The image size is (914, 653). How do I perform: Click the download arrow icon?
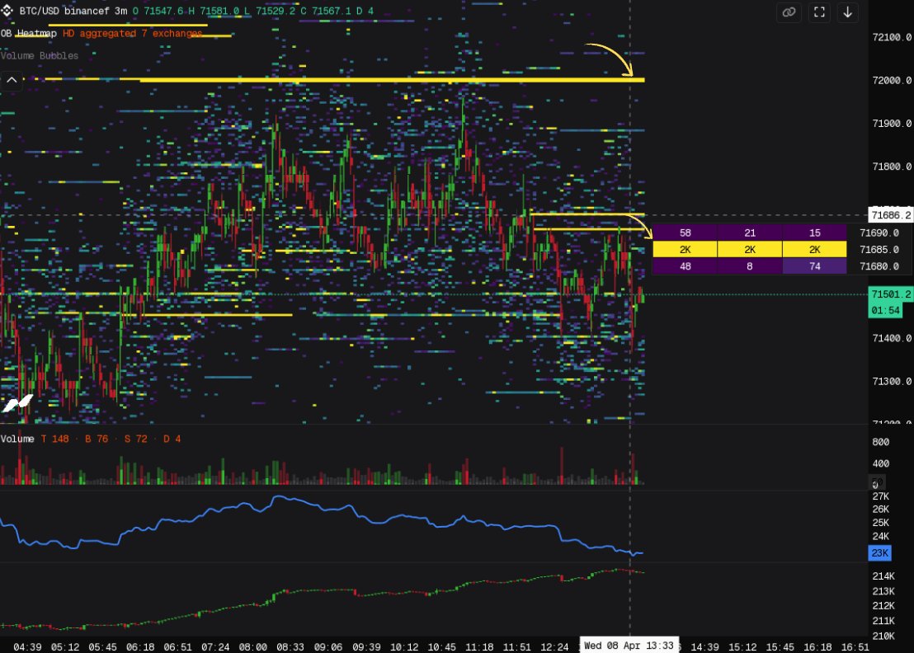point(847,12)
